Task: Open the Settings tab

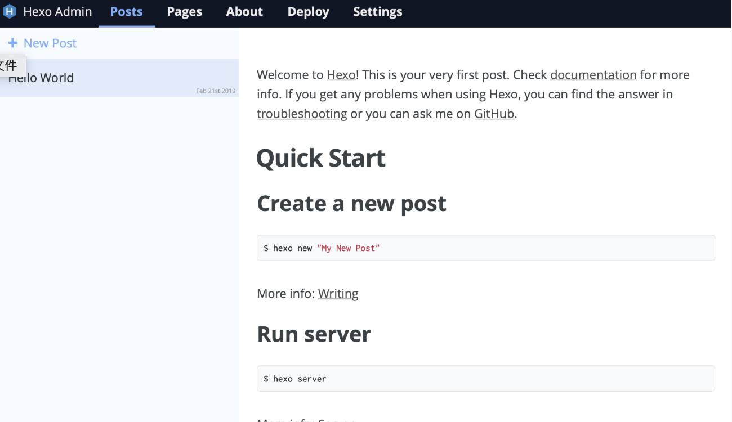Action: (x=378, y=12)
